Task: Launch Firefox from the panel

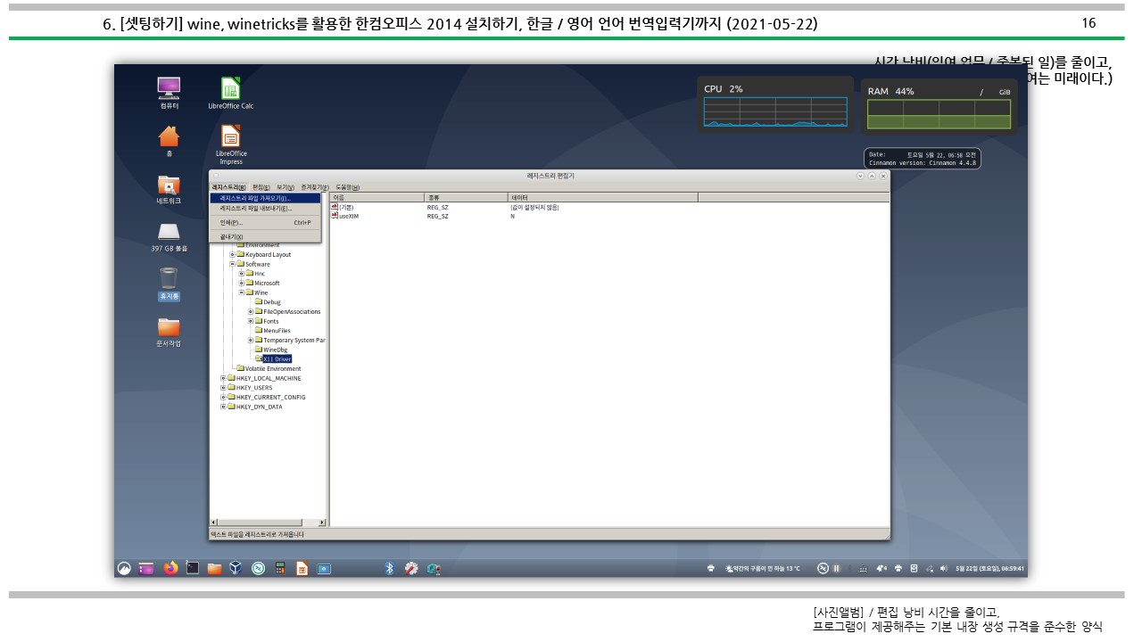Action: [170, 568]
